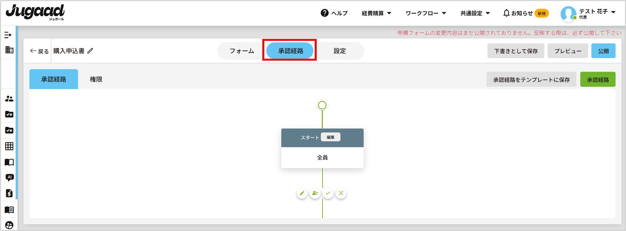Click 承認経路をテンプレートに保存 button

coord(531,80)
